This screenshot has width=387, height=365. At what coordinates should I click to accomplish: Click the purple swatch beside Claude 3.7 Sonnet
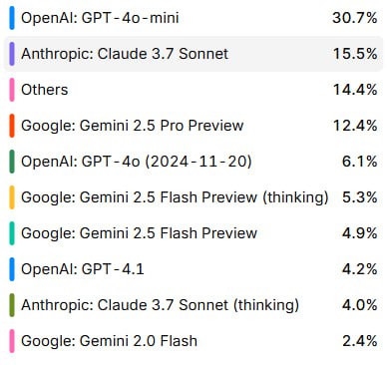tap(12, 54)
